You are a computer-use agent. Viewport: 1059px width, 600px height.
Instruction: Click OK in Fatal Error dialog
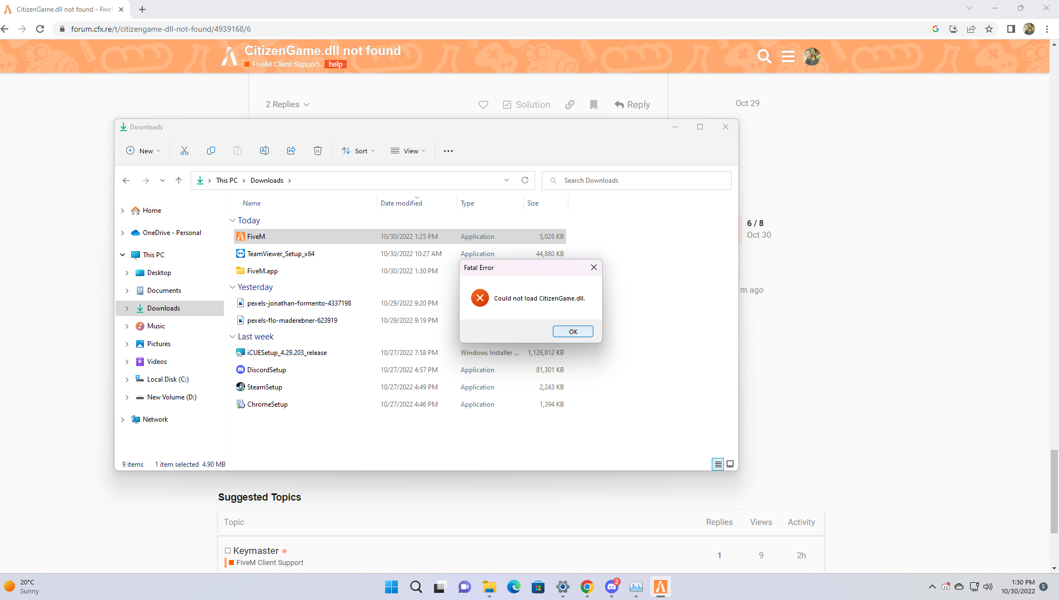click(573, 332)
